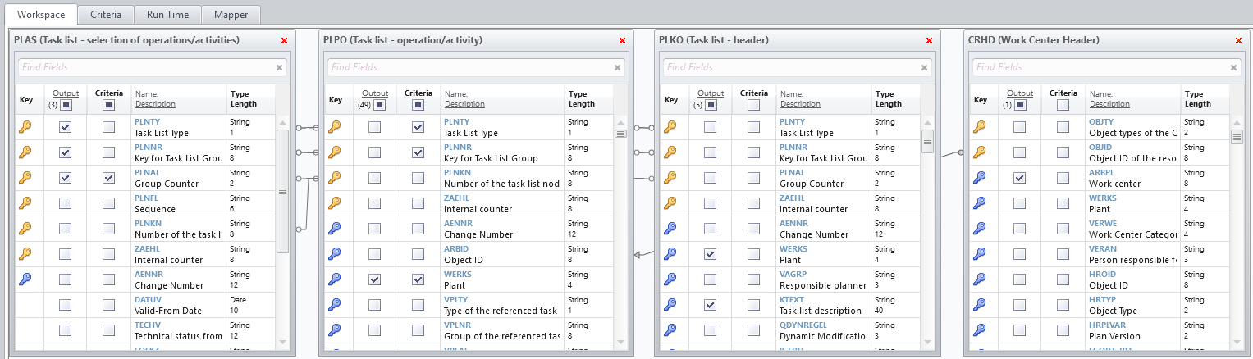Image resolution: width=1253 pixels, height=359 pixels.
Task: Uncheck Output for PLKO KTEXT field
Action: [x=710, y=305]
